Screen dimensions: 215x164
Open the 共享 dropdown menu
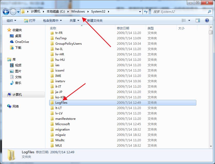pyautogui.click(x=74, y=20)
